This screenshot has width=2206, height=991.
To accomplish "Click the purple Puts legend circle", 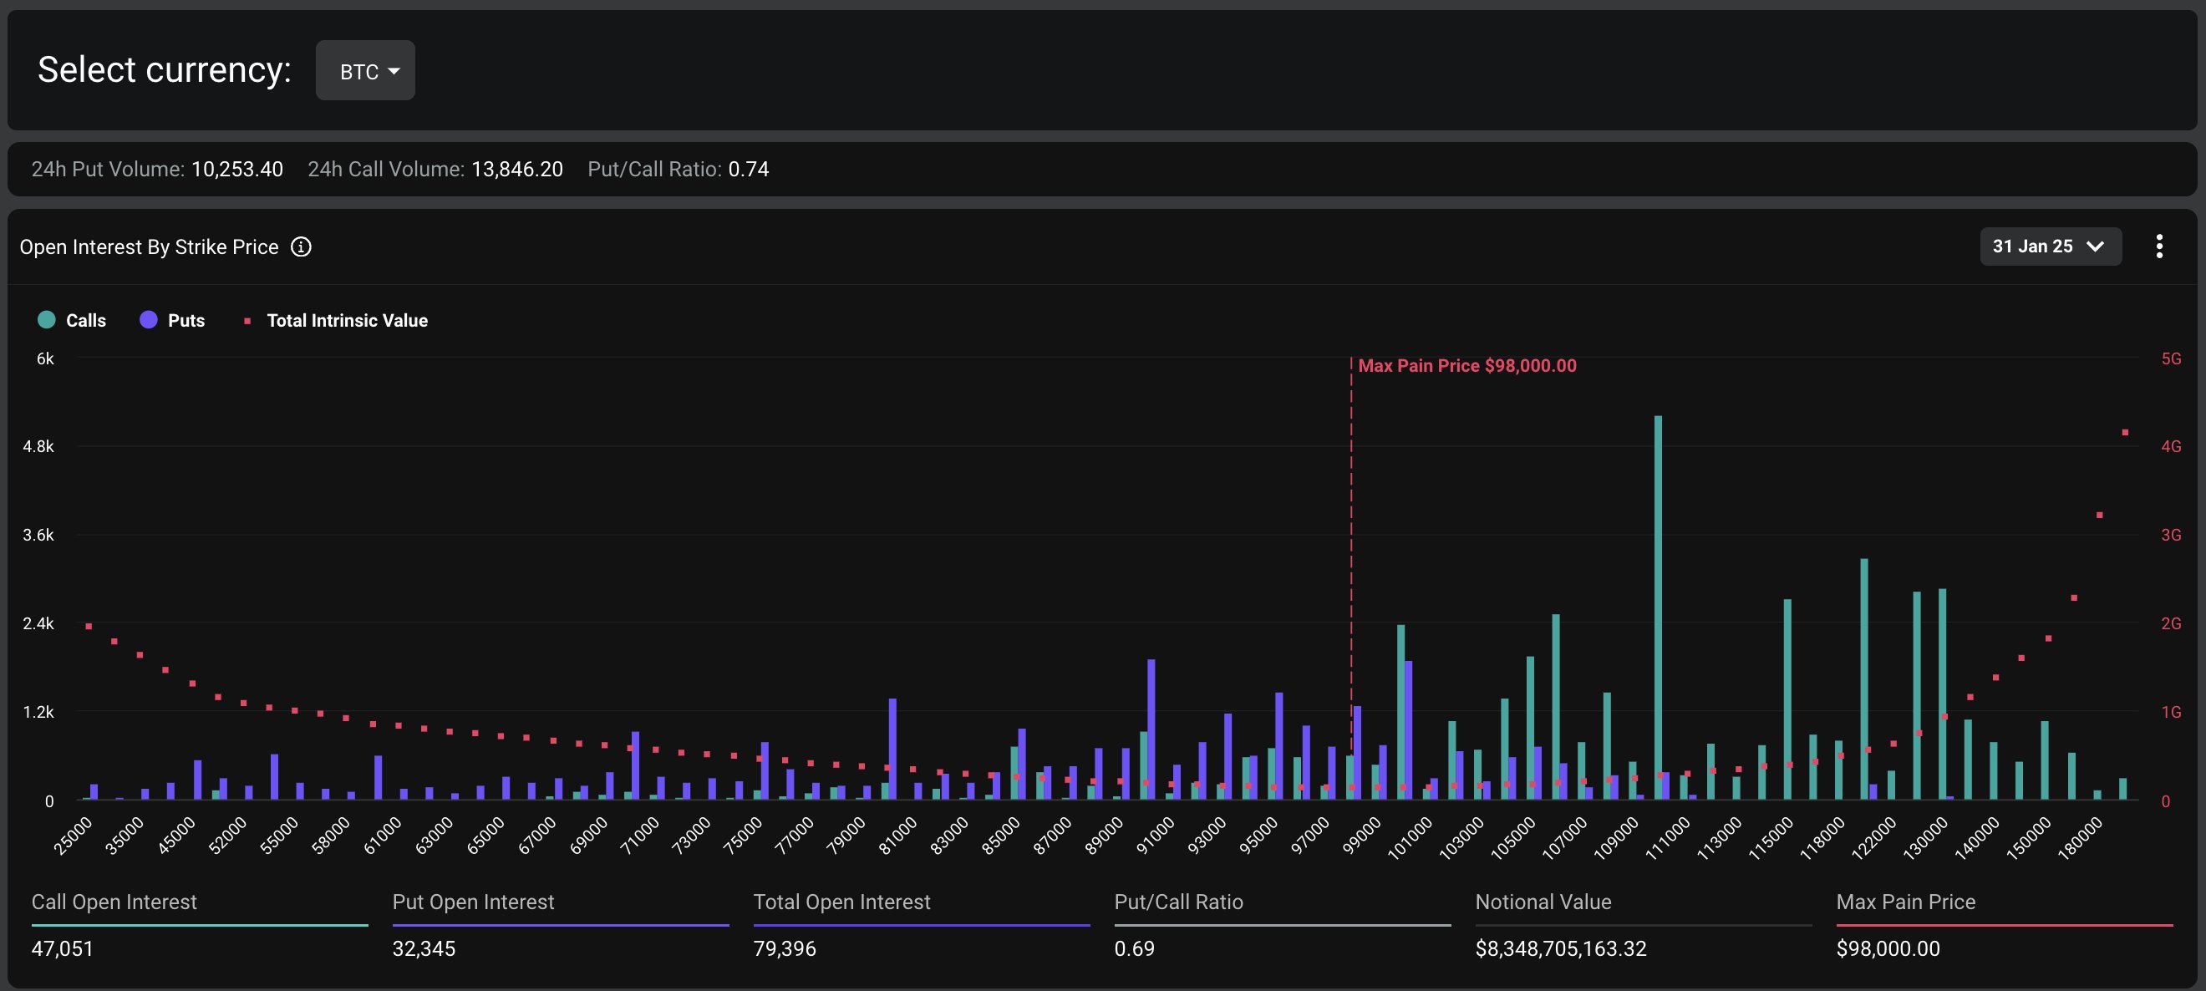I will point(149,320).
